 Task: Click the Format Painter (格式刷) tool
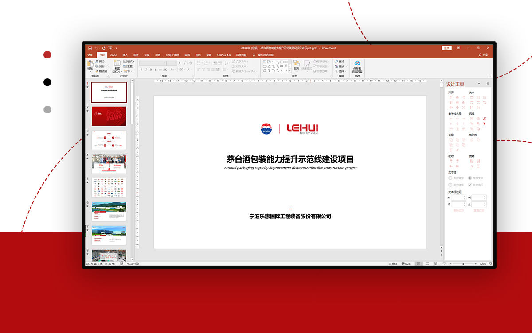tap(101, 71)
